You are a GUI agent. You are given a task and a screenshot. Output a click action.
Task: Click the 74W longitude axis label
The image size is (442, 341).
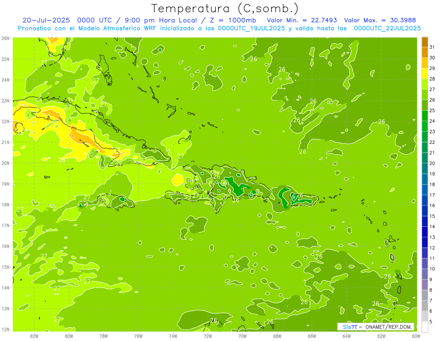click(173, 335)
